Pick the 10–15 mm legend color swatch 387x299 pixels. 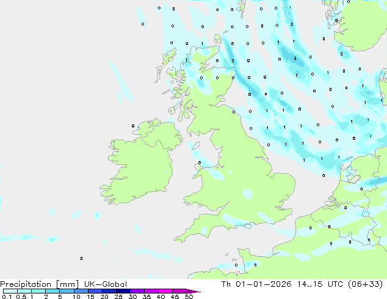[x=81, y=291]
